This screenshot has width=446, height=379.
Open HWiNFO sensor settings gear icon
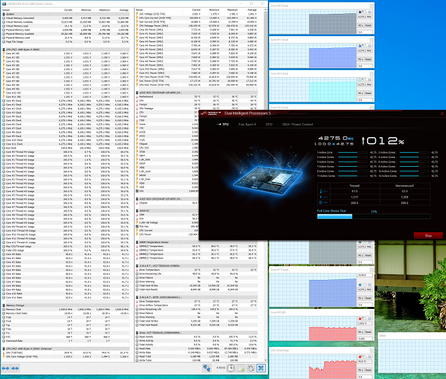tap(251, 368)
